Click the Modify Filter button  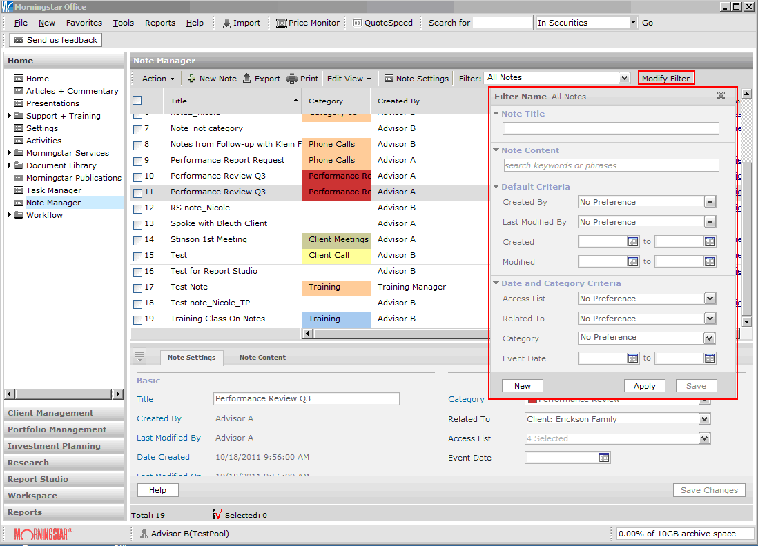tap(665, 78)
